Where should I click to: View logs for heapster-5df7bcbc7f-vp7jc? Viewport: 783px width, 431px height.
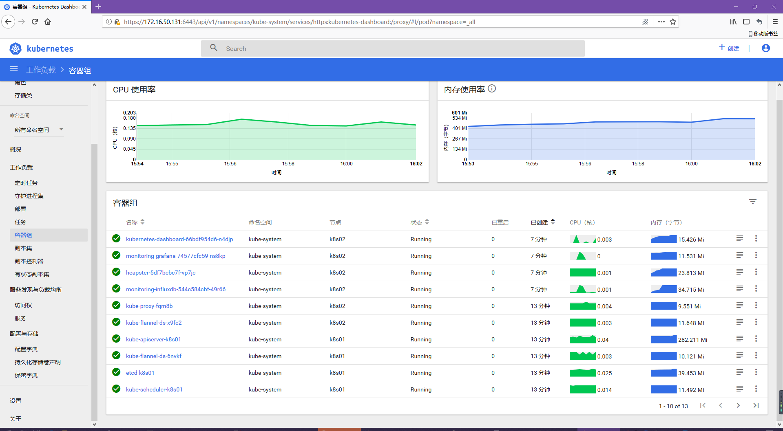[740, 272]
